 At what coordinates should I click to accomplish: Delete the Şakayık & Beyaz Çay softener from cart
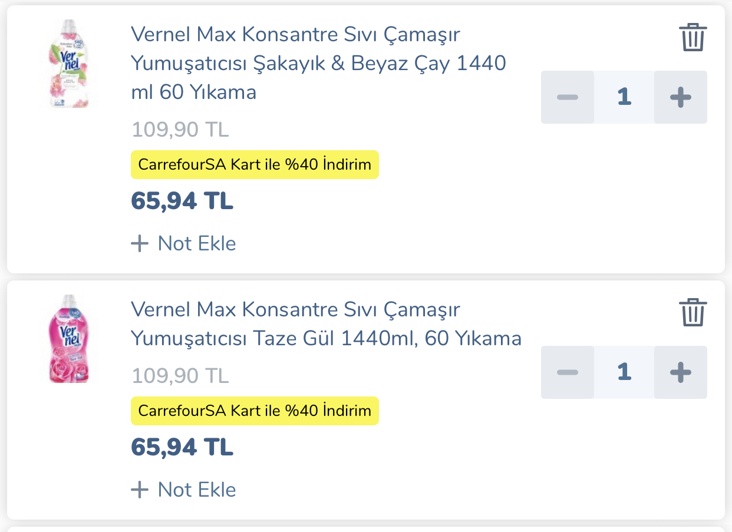pyautogui.click(x=693, y=38)
